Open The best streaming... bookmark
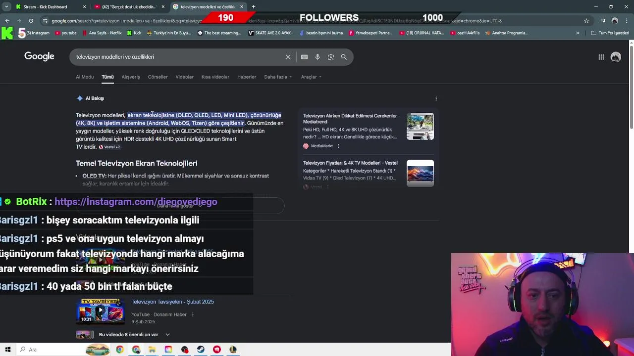This screenshot has height=356, width=634. [x=219, y=33]
